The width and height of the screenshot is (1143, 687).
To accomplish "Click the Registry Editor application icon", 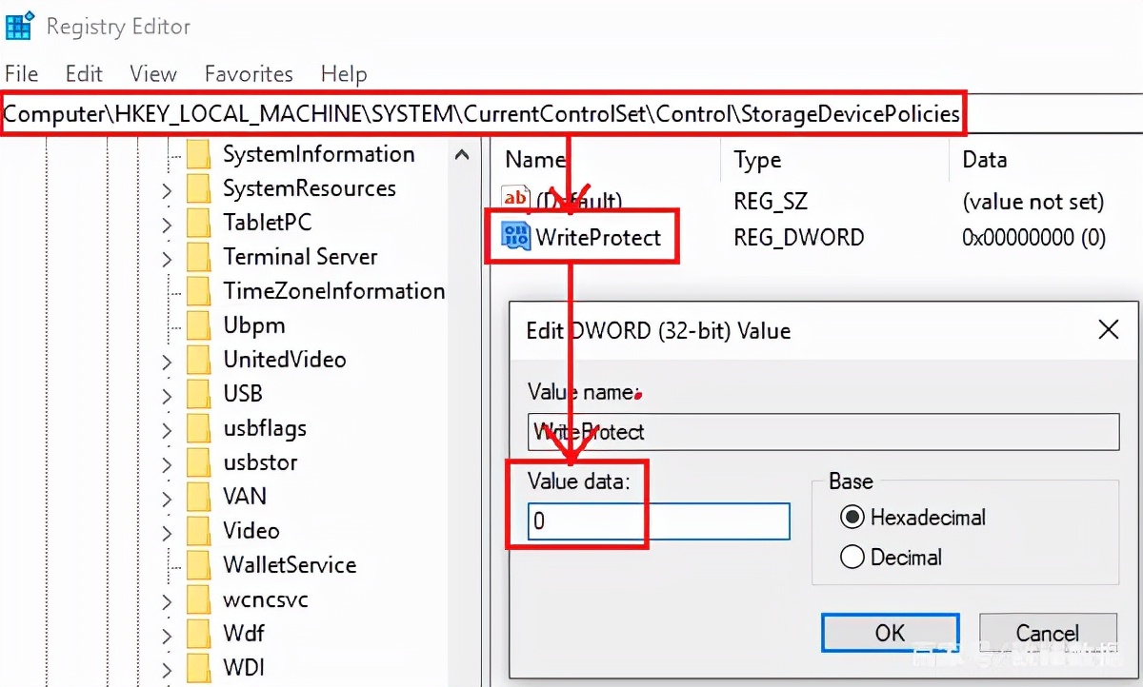I will point(19,26).
